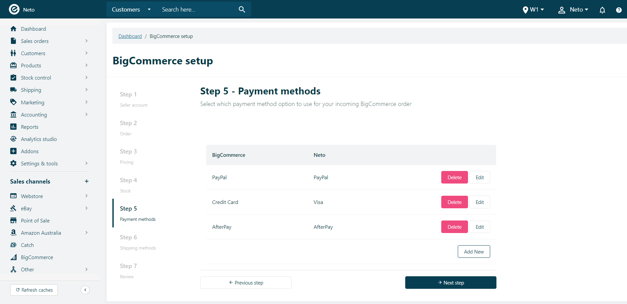627x304 pixels.
Task: Go to Step 6 Shipping methods
Action: point(138,242)
